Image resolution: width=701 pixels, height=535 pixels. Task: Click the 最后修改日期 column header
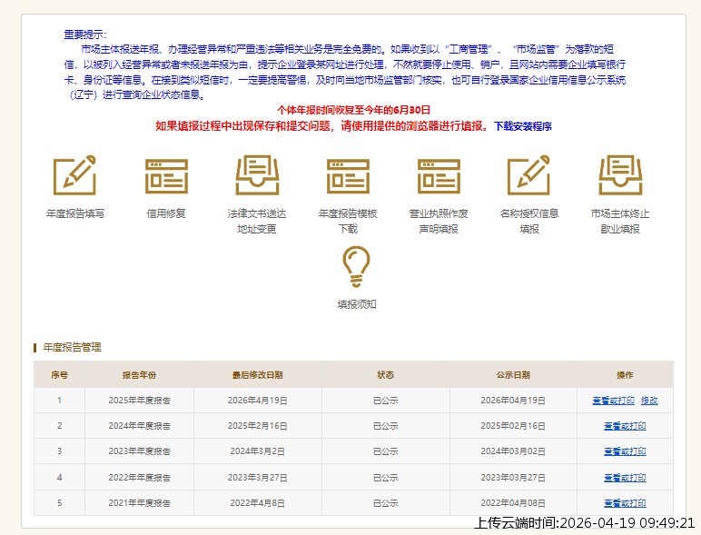[257, 375]
